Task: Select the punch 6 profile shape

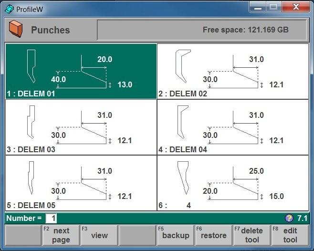Action: point(182,178)
